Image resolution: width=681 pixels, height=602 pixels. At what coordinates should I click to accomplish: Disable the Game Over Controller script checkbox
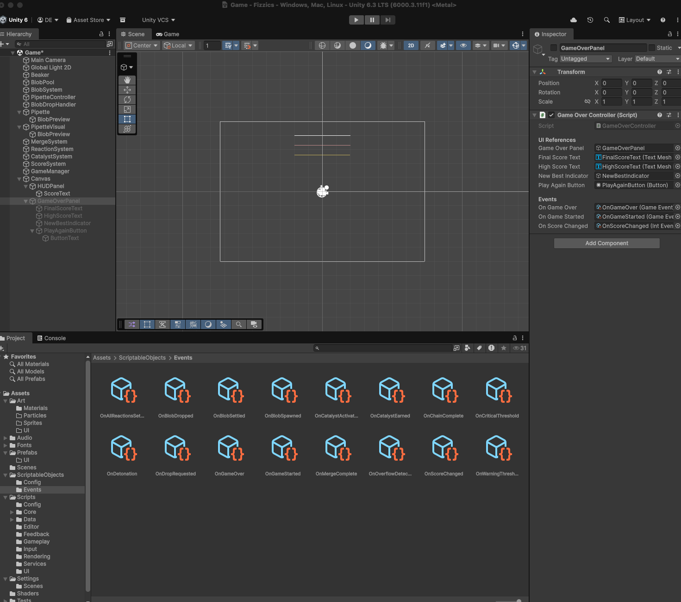click(x=551, y=115)
